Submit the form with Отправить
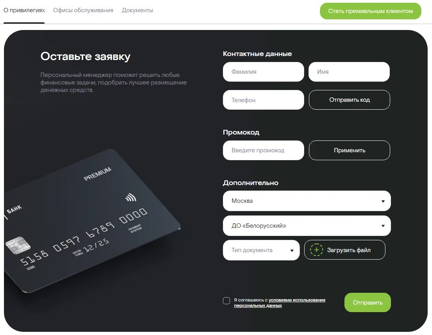Image resolution: width=432 pixels, height=335 pixels. pos(368,303)
